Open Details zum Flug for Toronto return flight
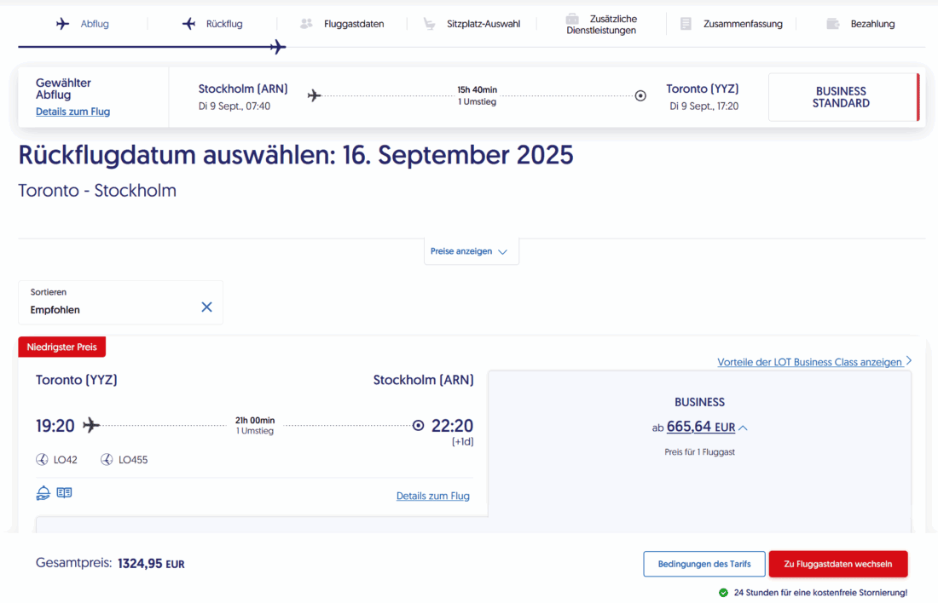The width and height of the screenshot is (938, 603). click(432, 496)
